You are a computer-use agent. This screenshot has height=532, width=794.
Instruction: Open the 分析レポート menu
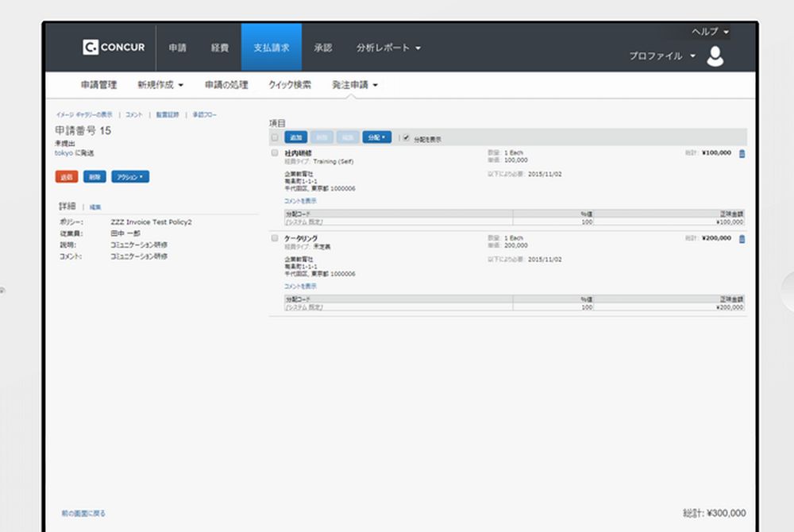[388, 48]
